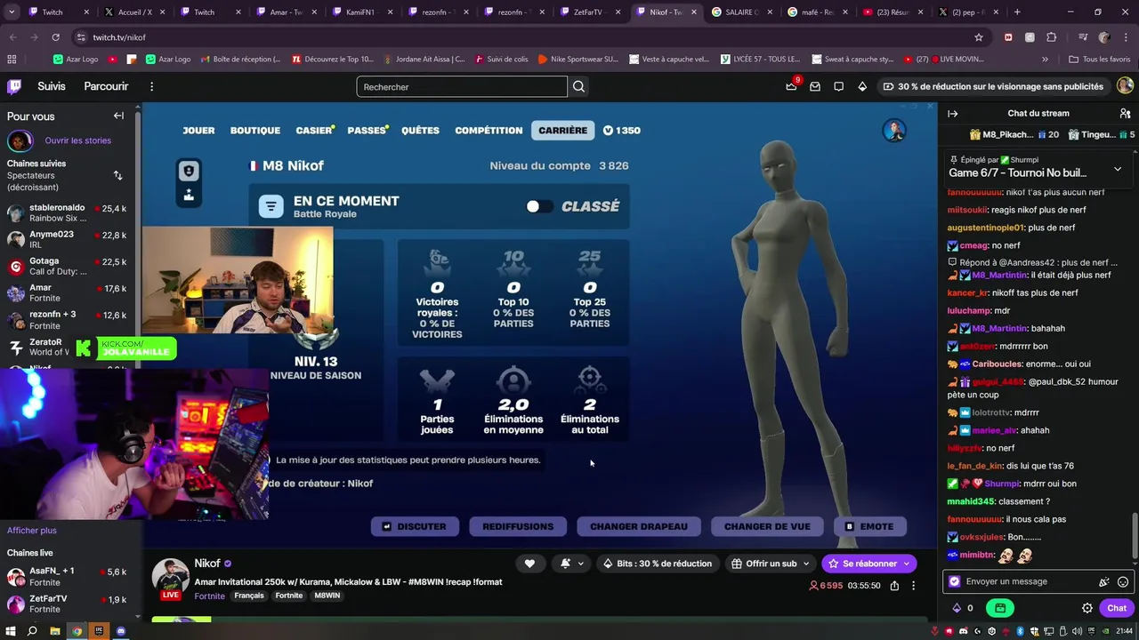Viewport: 1139px width, 640px height.
Task: Click the Bits 30 % de réduction button
Action: point(658,564)
